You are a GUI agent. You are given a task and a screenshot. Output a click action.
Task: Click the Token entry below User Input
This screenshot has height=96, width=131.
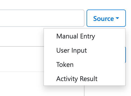click(x=85, y=65)
